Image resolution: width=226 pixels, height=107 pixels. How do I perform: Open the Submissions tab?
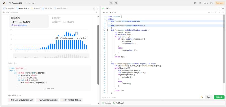pos(60,8)
